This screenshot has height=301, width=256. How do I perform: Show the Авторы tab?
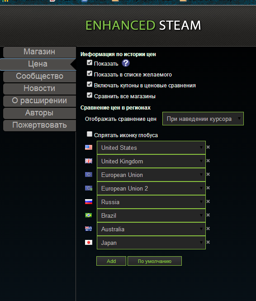point(39,113)
